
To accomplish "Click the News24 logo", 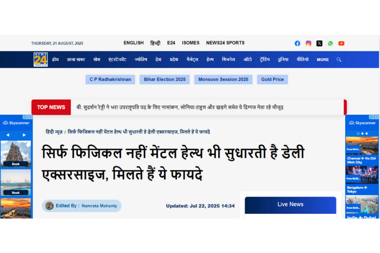I will pos(40,60).
